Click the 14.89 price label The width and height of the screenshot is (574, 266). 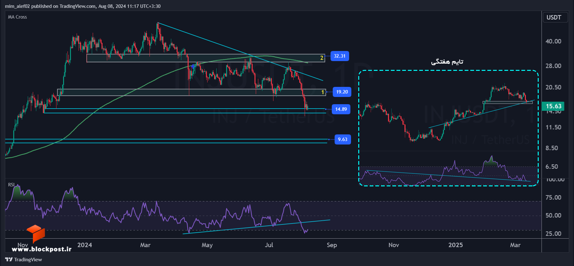(341, 109)
